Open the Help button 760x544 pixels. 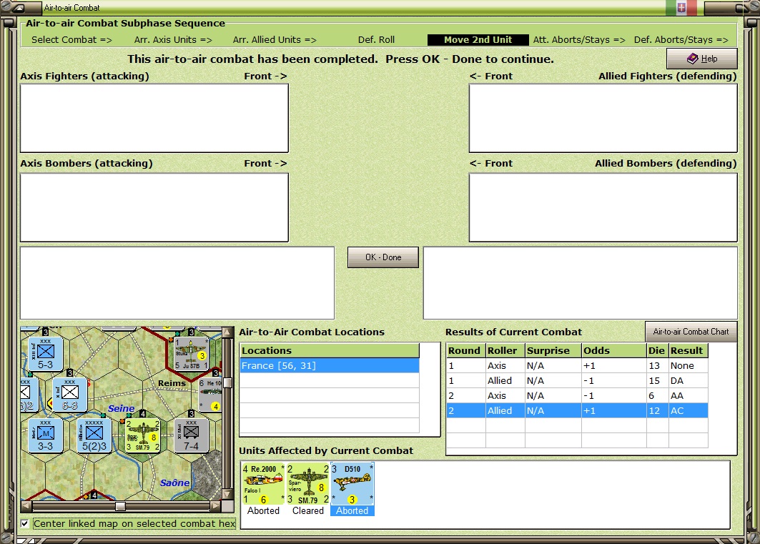(702, 59)
